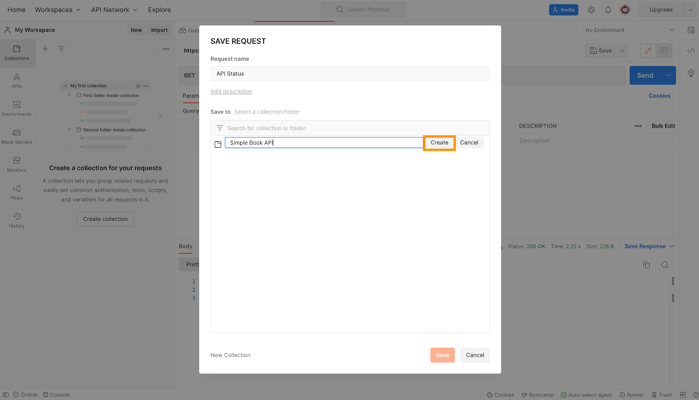This screenshot has height=400, width=699.
Task: Click the pencil edit mode icon
Action: tap(648, 50)
